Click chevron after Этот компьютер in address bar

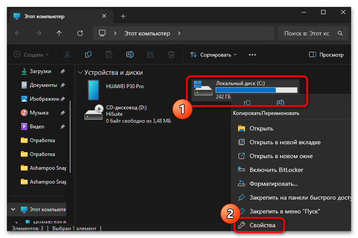(x=179, y=33)
